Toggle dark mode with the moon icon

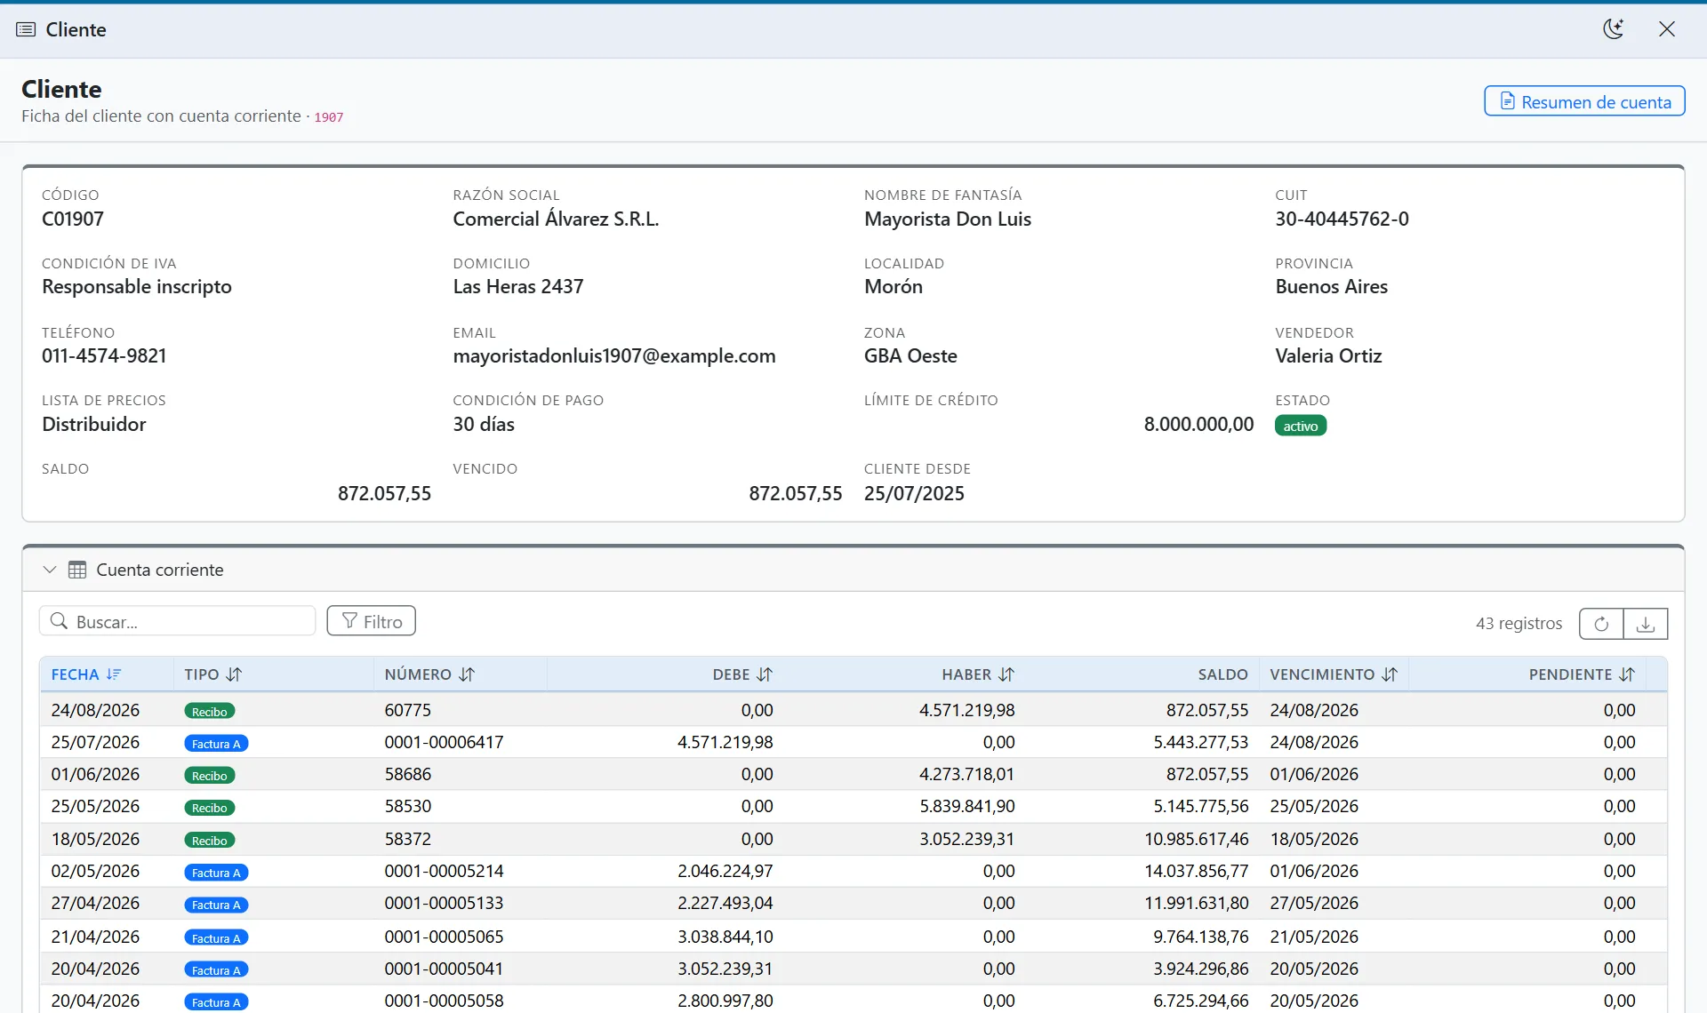(1614, 29)
